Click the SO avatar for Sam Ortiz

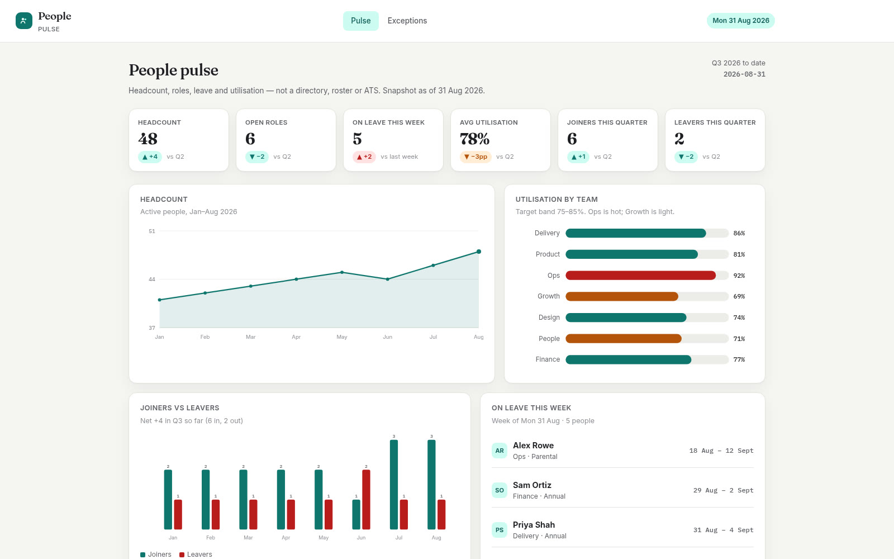(x=500, y=490)
